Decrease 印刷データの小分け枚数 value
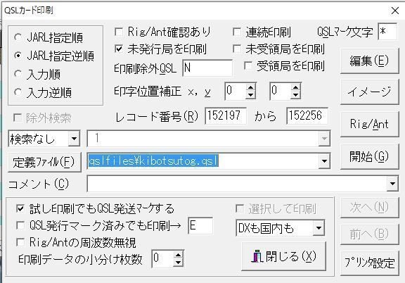 [x=178, y=263]
